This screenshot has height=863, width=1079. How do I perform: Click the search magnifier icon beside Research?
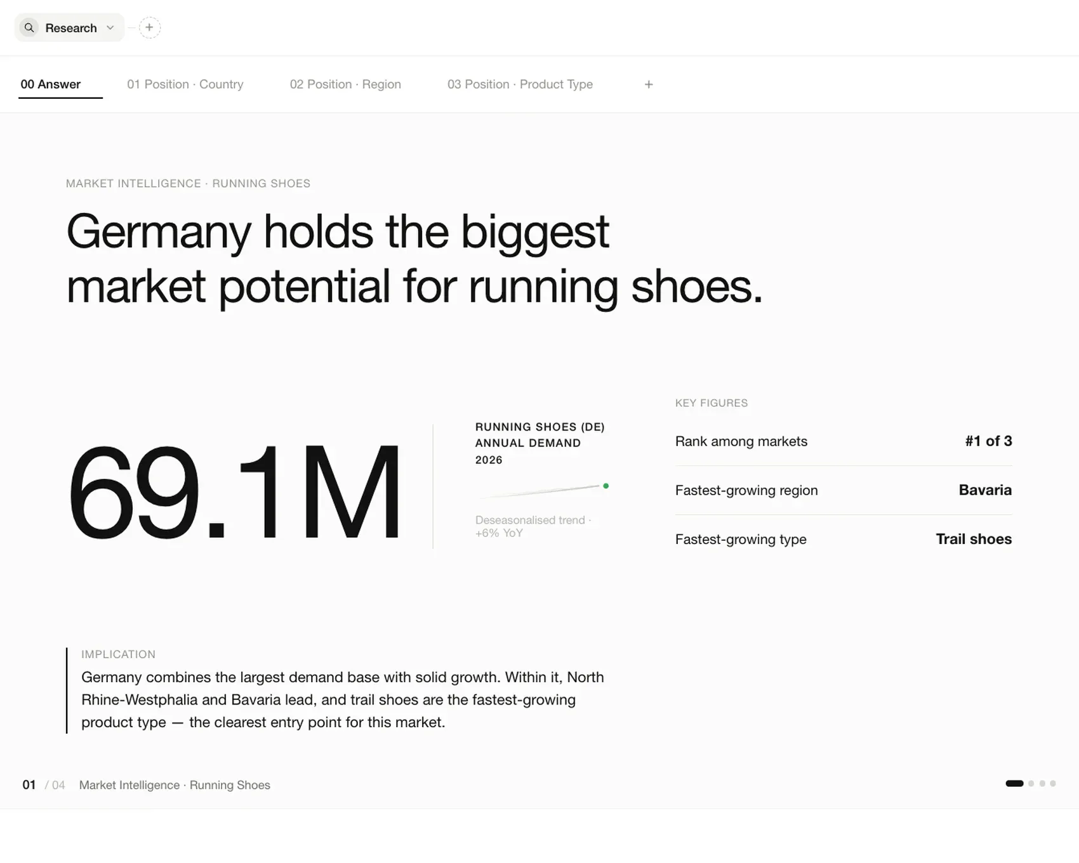click(x=29, y=28)
